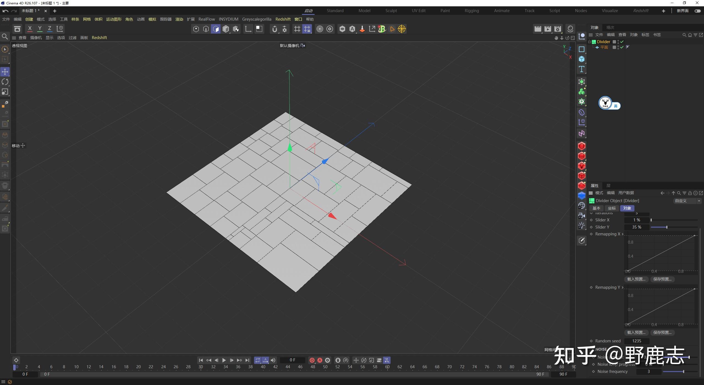Viewport: 704px width, 385px height.
Task: Toggle visibility dot of the 平面 object
Action: coord(618,47)
